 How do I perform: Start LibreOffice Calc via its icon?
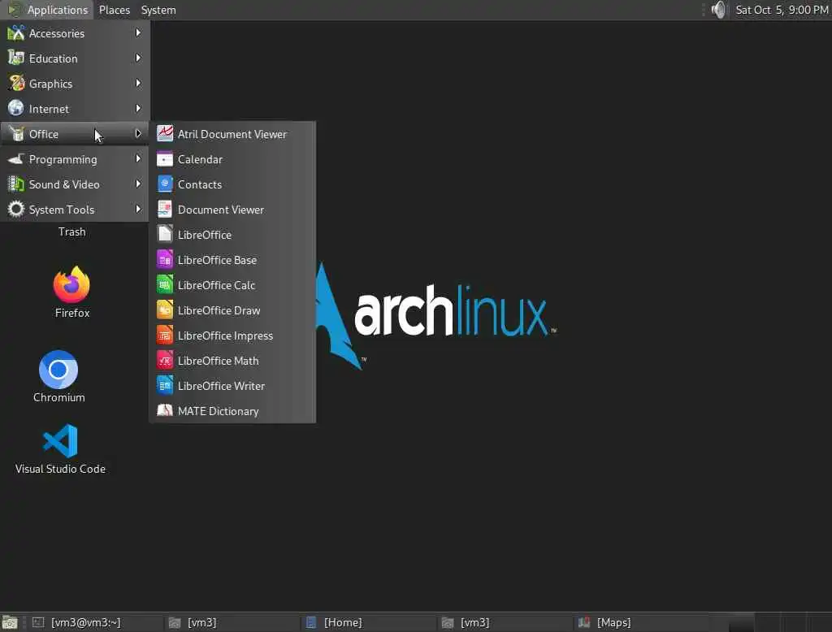[165, 285]
